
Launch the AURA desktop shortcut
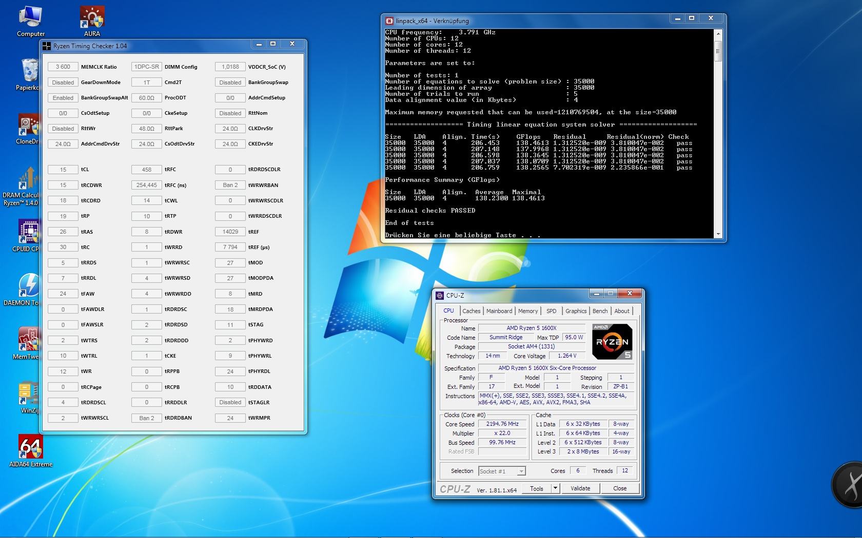click(x=92, y=21)
